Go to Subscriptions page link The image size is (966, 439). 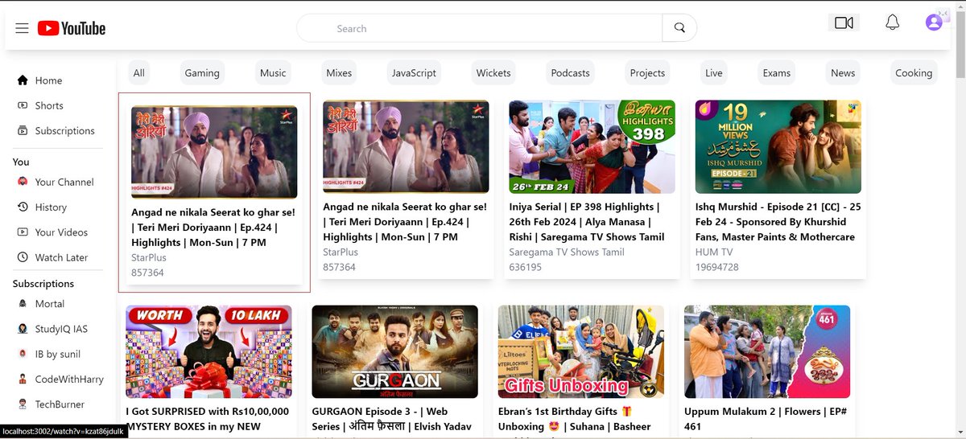point(64,130)
